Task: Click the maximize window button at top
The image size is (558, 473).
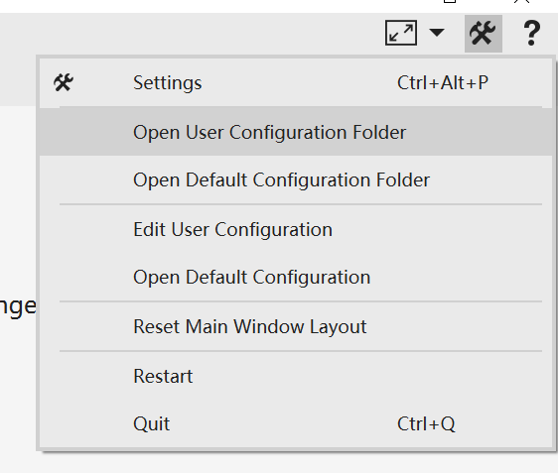Action: tap(450, 1)
